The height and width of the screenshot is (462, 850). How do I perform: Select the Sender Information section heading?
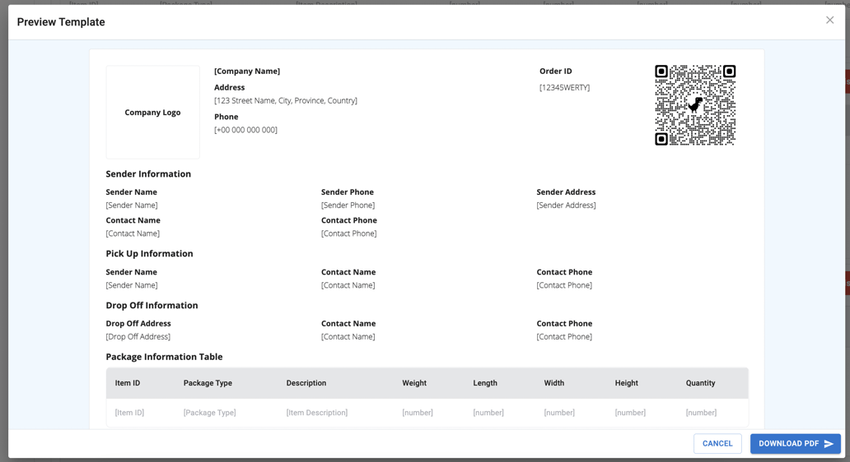click(x=148, y=174)
